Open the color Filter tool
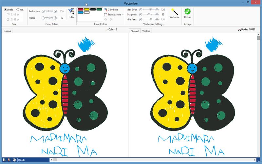This screenshot has width=262, height=164. pos(71,12)
